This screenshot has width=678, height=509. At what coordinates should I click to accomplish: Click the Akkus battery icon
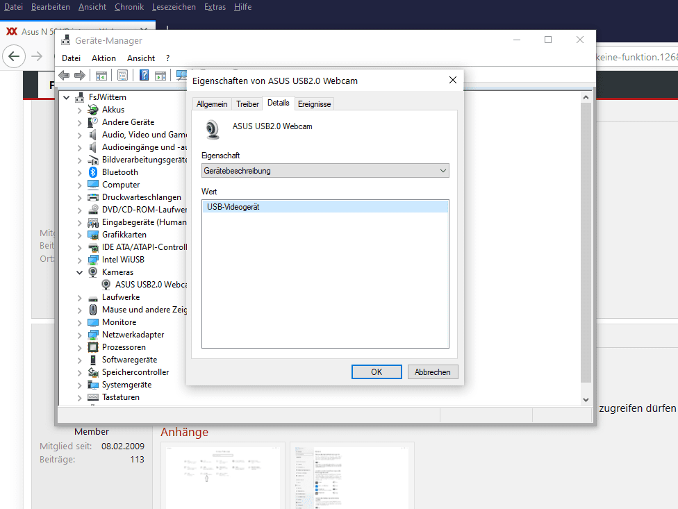click(x=93, y=110)
